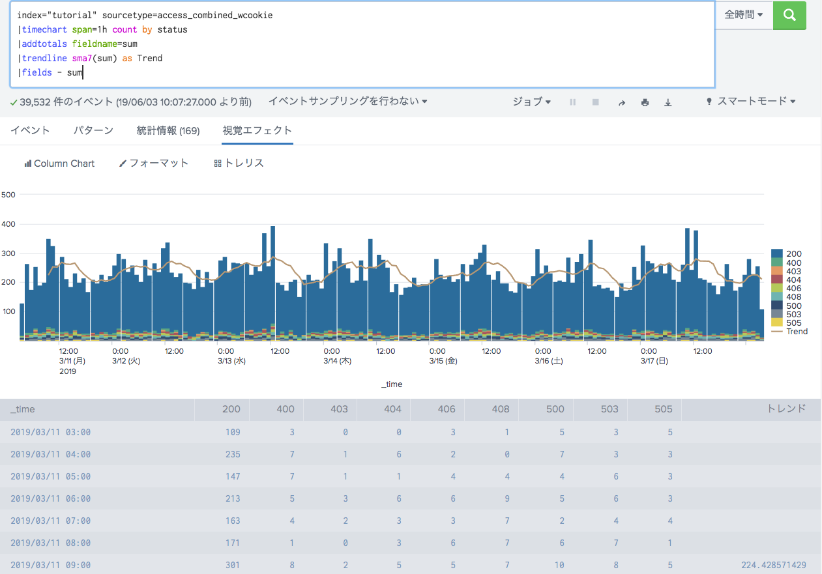
Task: Open the Column Chart type selector
Action: pos(59,163)
